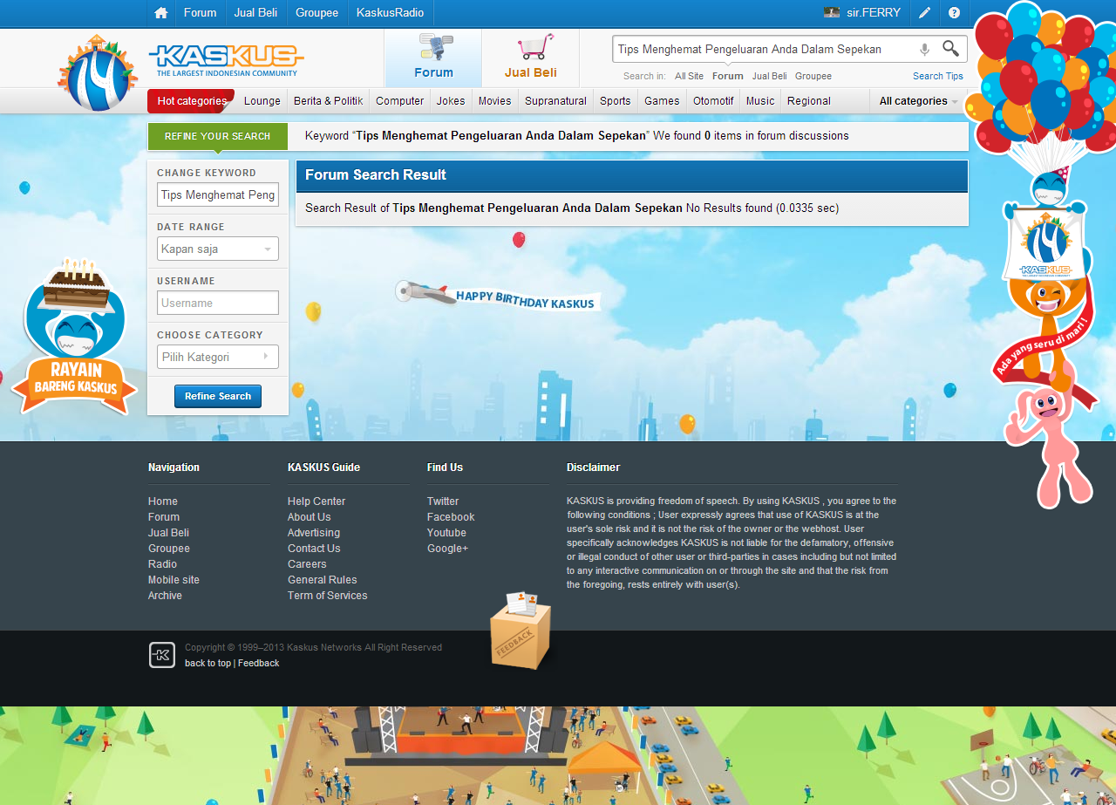Image resolution: width=1116 pixels, height=805 pixels.
Task: Open the Music category
Action: coord(760,101)
